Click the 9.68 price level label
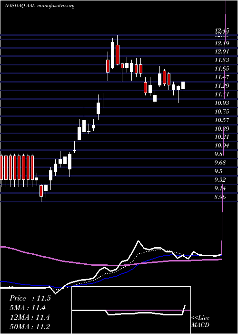This screenshot has height=334, width=238. pos(220,163)
